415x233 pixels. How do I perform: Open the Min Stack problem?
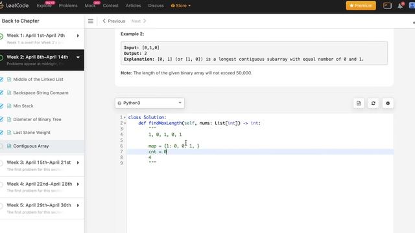tap(23, 106)
